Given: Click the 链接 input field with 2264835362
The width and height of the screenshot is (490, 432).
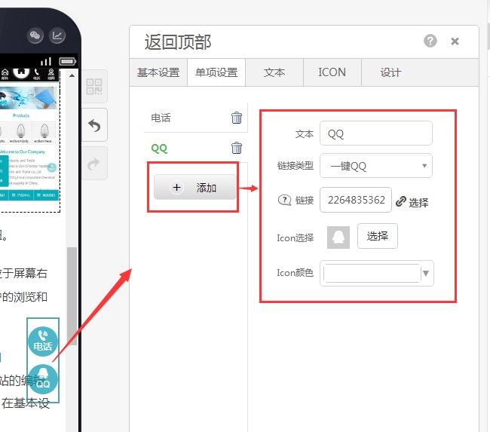Looking at the screenshot, I should click(x=356, y=200).
